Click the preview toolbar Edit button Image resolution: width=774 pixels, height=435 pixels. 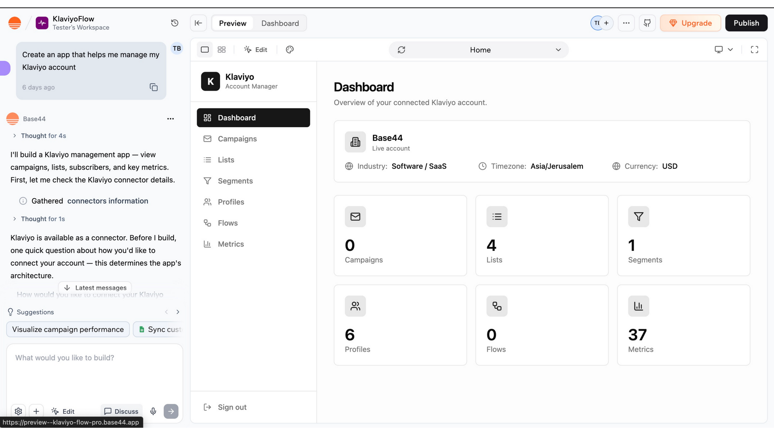(256, 50)
